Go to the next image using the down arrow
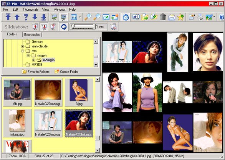Image resolution: width=225 pixels, height=160 pixels. (35, 17)
